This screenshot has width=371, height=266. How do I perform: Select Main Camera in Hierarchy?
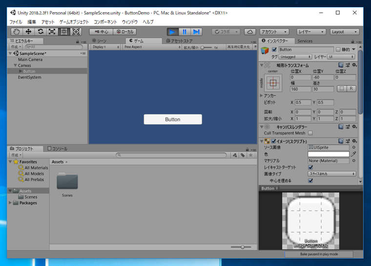point(30,60)
